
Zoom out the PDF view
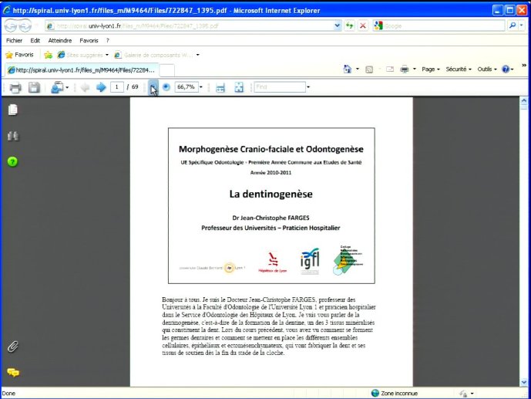[153, 87]
